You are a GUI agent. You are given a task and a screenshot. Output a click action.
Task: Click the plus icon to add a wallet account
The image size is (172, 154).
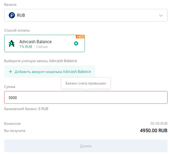10,72
